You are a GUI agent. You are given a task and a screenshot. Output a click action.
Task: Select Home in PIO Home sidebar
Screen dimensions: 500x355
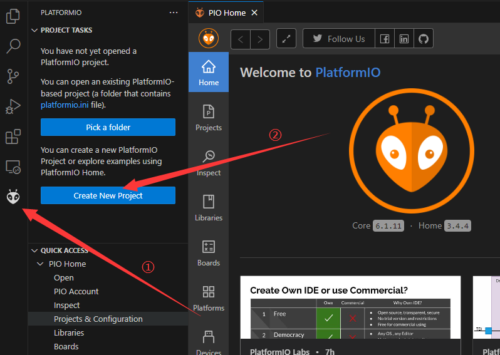click(209, 73)
